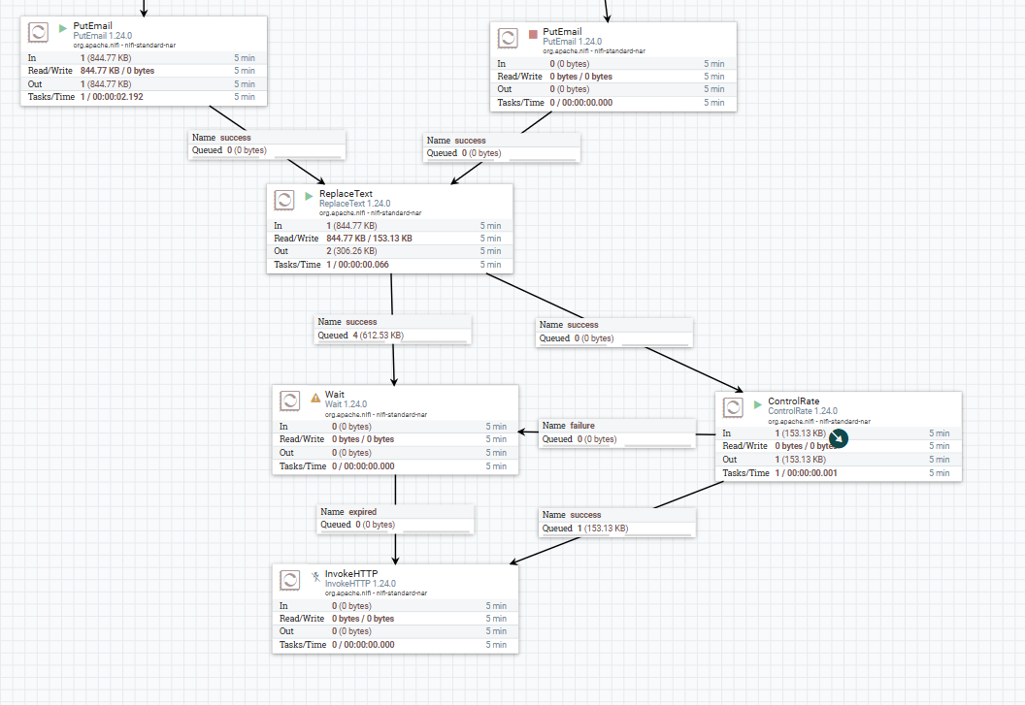Image resolution: width=1025 pixels, height=705 pixels.
Task: Select the InvokeHTTP processor title
Action: pos(351,574)
